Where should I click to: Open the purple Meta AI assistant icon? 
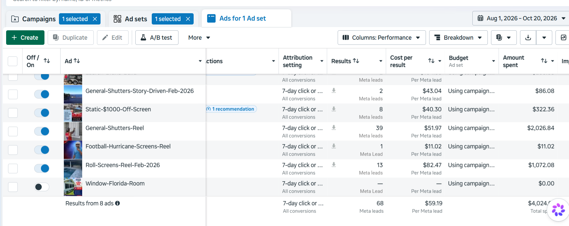pos(558,210)
